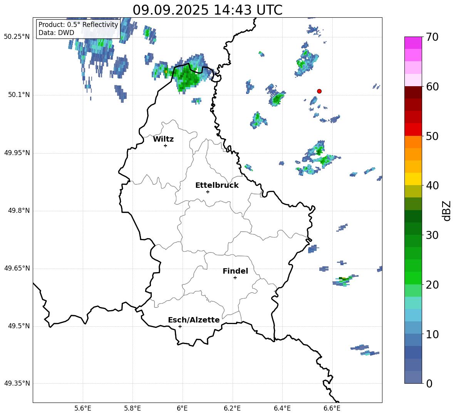Click the Wiltz cross marker
The image size is (456, 416).
[166, 145]
